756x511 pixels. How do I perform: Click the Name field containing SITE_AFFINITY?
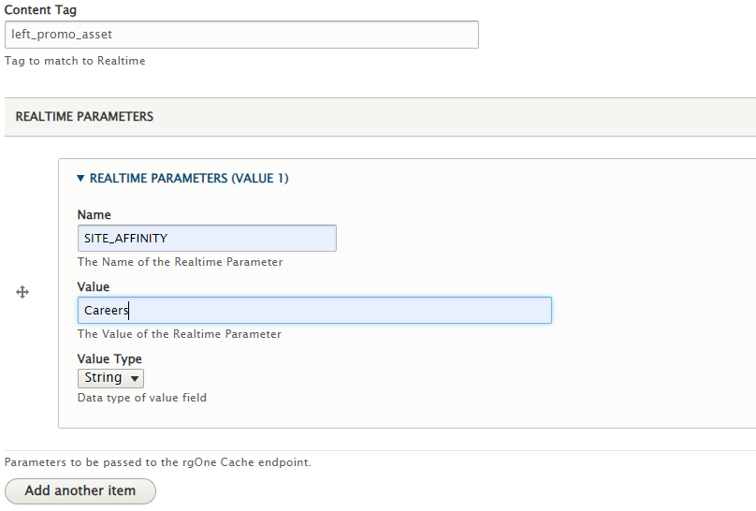[207, 239]
